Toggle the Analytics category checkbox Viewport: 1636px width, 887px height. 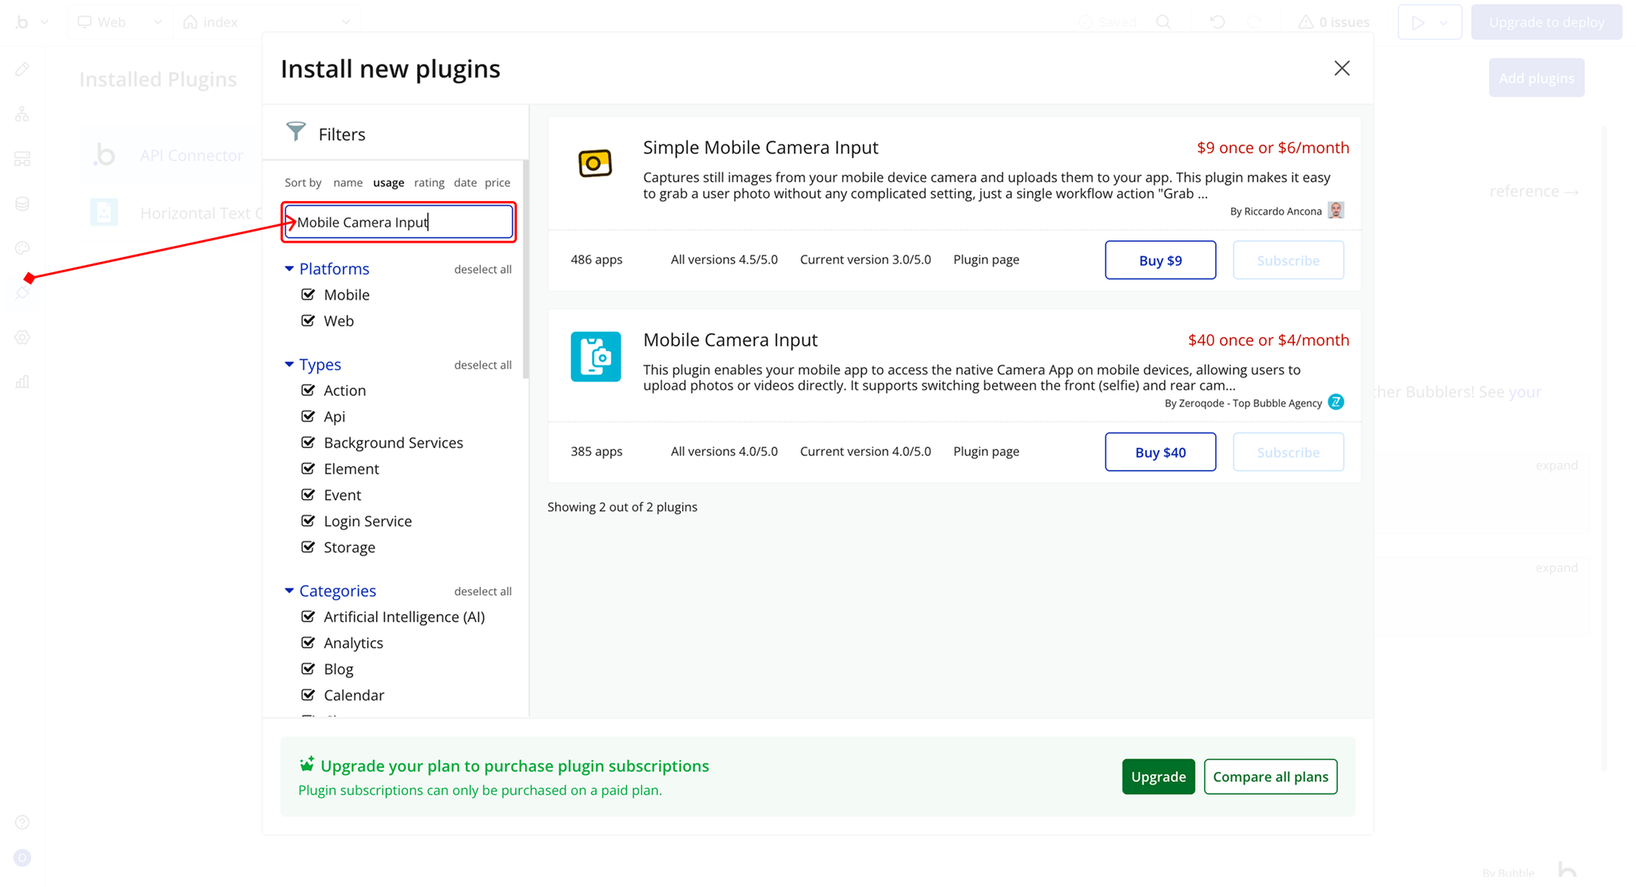point(308,643)
